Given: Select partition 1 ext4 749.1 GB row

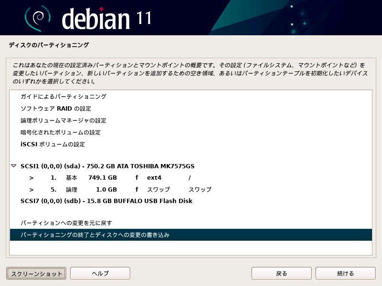Looking at the screenshot, I should coord(191,178).
